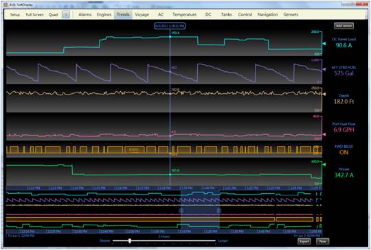Click the 1:19 PM tick on the detail time axis
The width and height of the screenshot is (371, 250).
point(186,188)
